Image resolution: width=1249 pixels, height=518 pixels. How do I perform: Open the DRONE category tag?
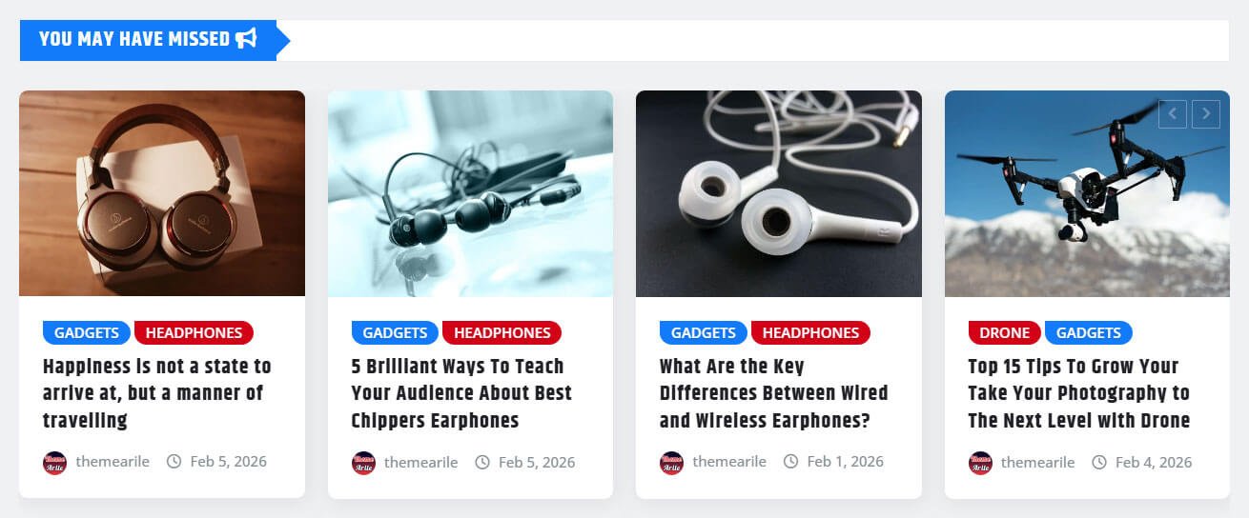pos(1004,332)
